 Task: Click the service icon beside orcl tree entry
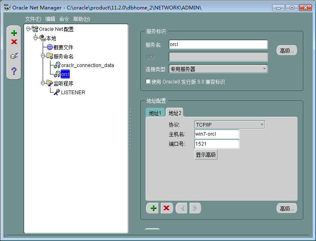[57, 74]
